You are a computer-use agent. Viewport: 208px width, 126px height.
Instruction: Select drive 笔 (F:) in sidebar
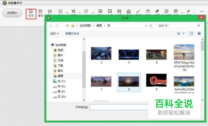coord(59,91)
